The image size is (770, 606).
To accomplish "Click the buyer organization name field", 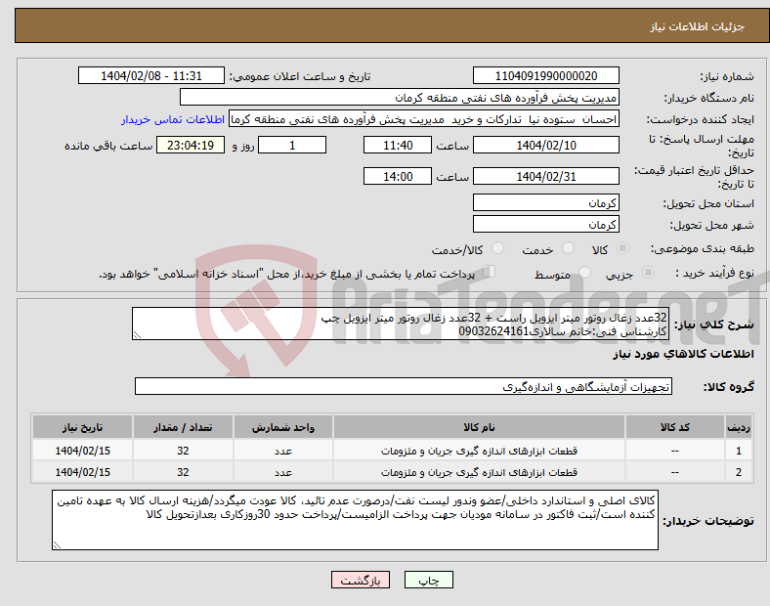I will [x=400, y=97].
